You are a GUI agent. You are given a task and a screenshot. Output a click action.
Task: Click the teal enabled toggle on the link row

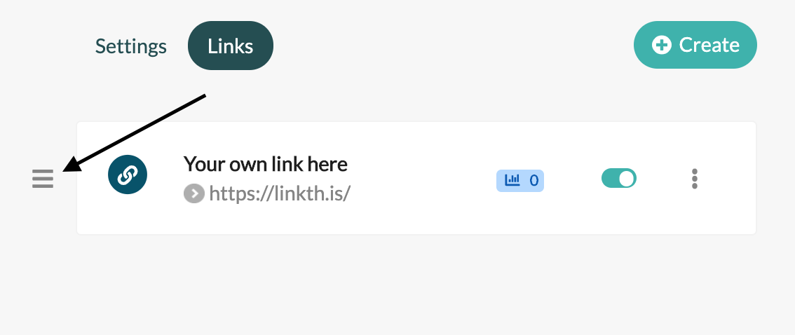click(x=618, y=179)
